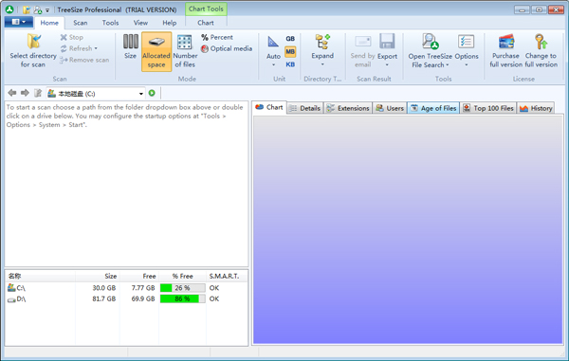Click the navigate forward arrow
The width and height of the screenshot is (569, 361).
point(25,93)
